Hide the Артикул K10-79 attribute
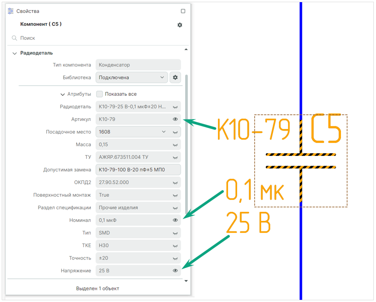Image resolution: width=376 pixels, height=302 pixels. pos(175,119)
